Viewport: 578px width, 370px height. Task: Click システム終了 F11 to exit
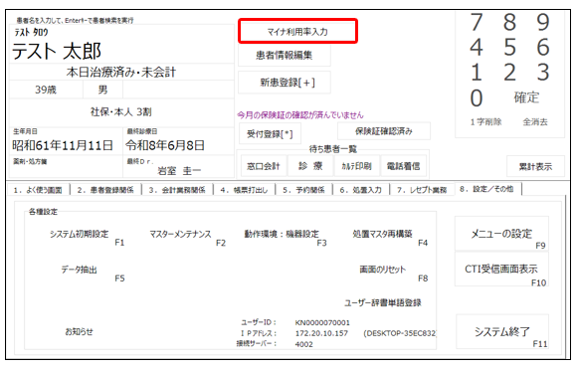[x=502, y=331]
